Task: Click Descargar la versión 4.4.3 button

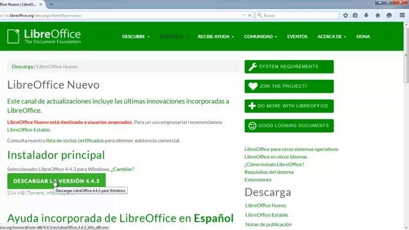Action: point(56,181)
